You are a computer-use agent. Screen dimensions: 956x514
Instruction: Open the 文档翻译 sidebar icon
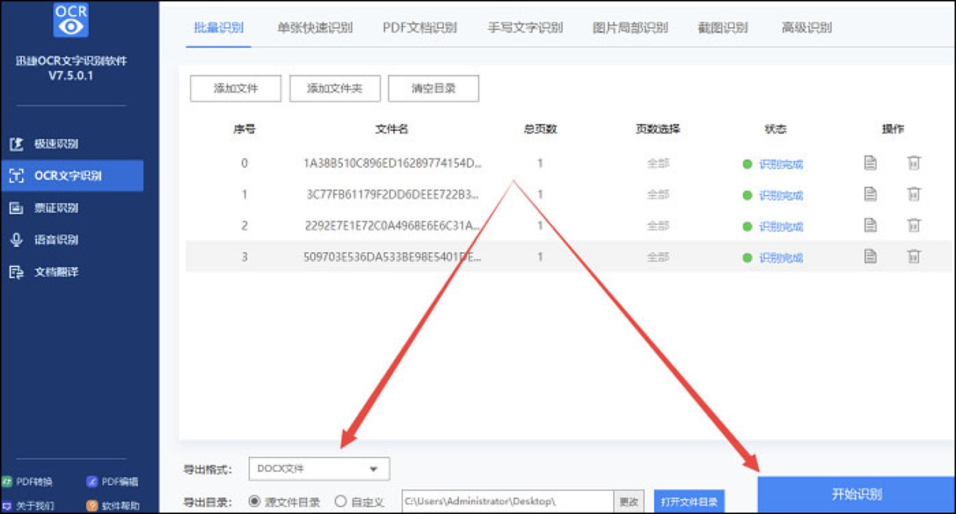16,272
